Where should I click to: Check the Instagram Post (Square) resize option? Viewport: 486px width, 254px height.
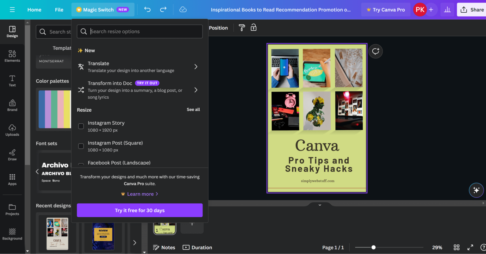point(81,146)
